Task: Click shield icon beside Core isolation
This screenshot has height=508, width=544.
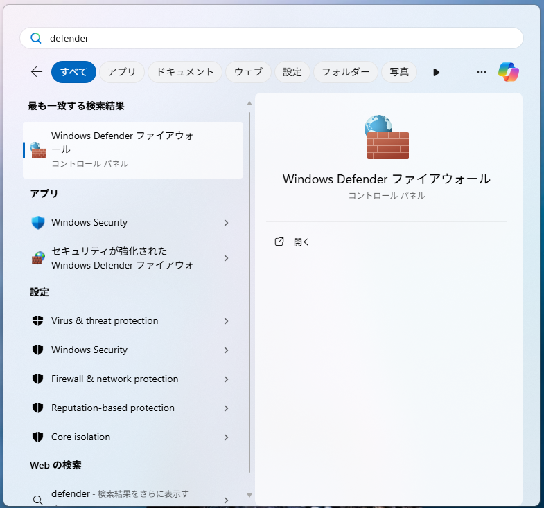Action: (x=37, y=437)
